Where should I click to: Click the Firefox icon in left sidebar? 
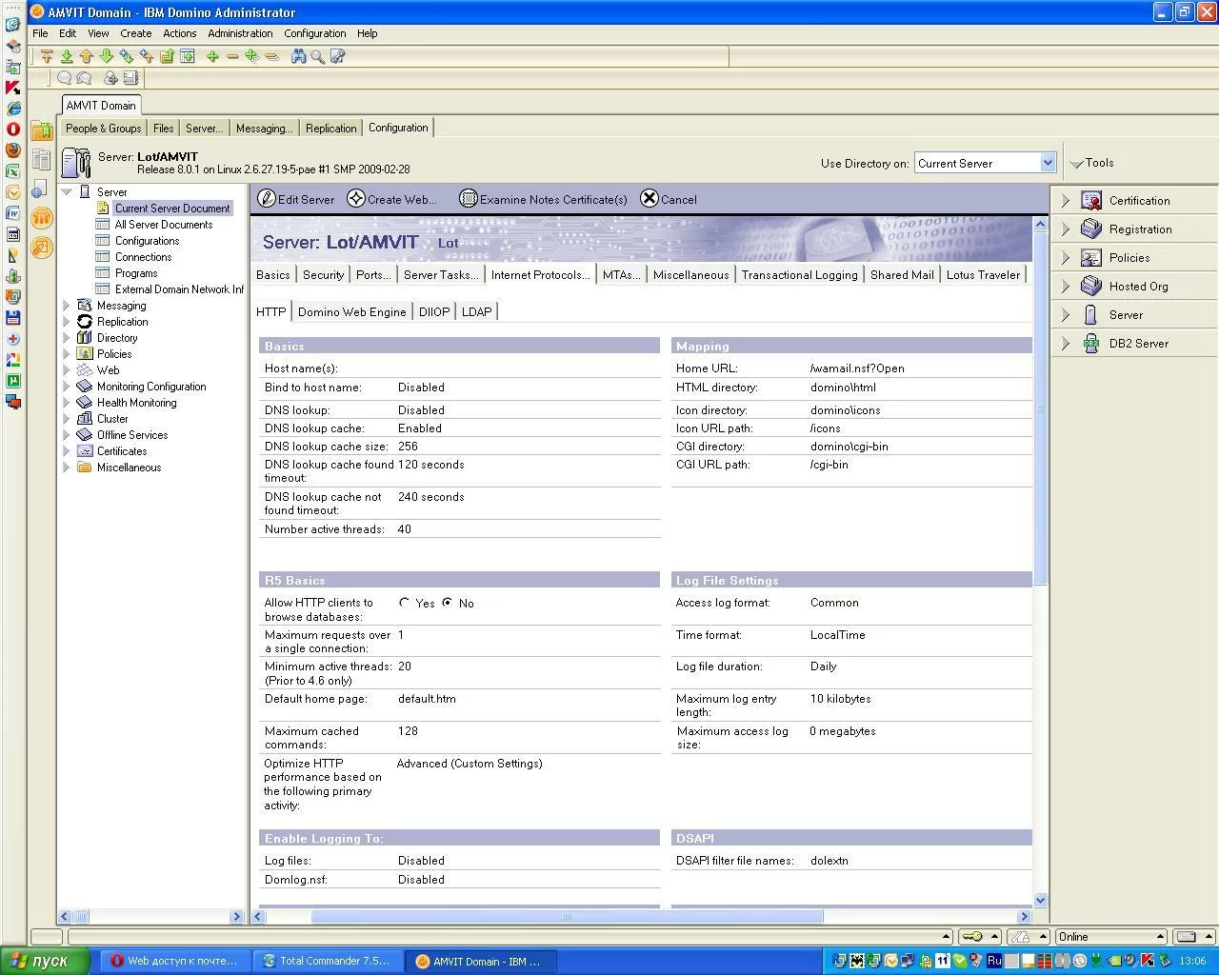13,149
